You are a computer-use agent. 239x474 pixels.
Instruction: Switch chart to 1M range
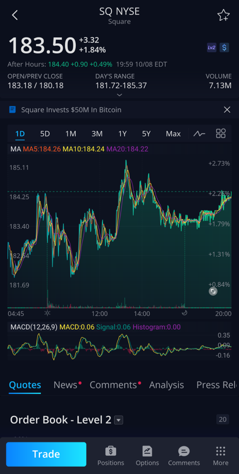click(71, 134)
